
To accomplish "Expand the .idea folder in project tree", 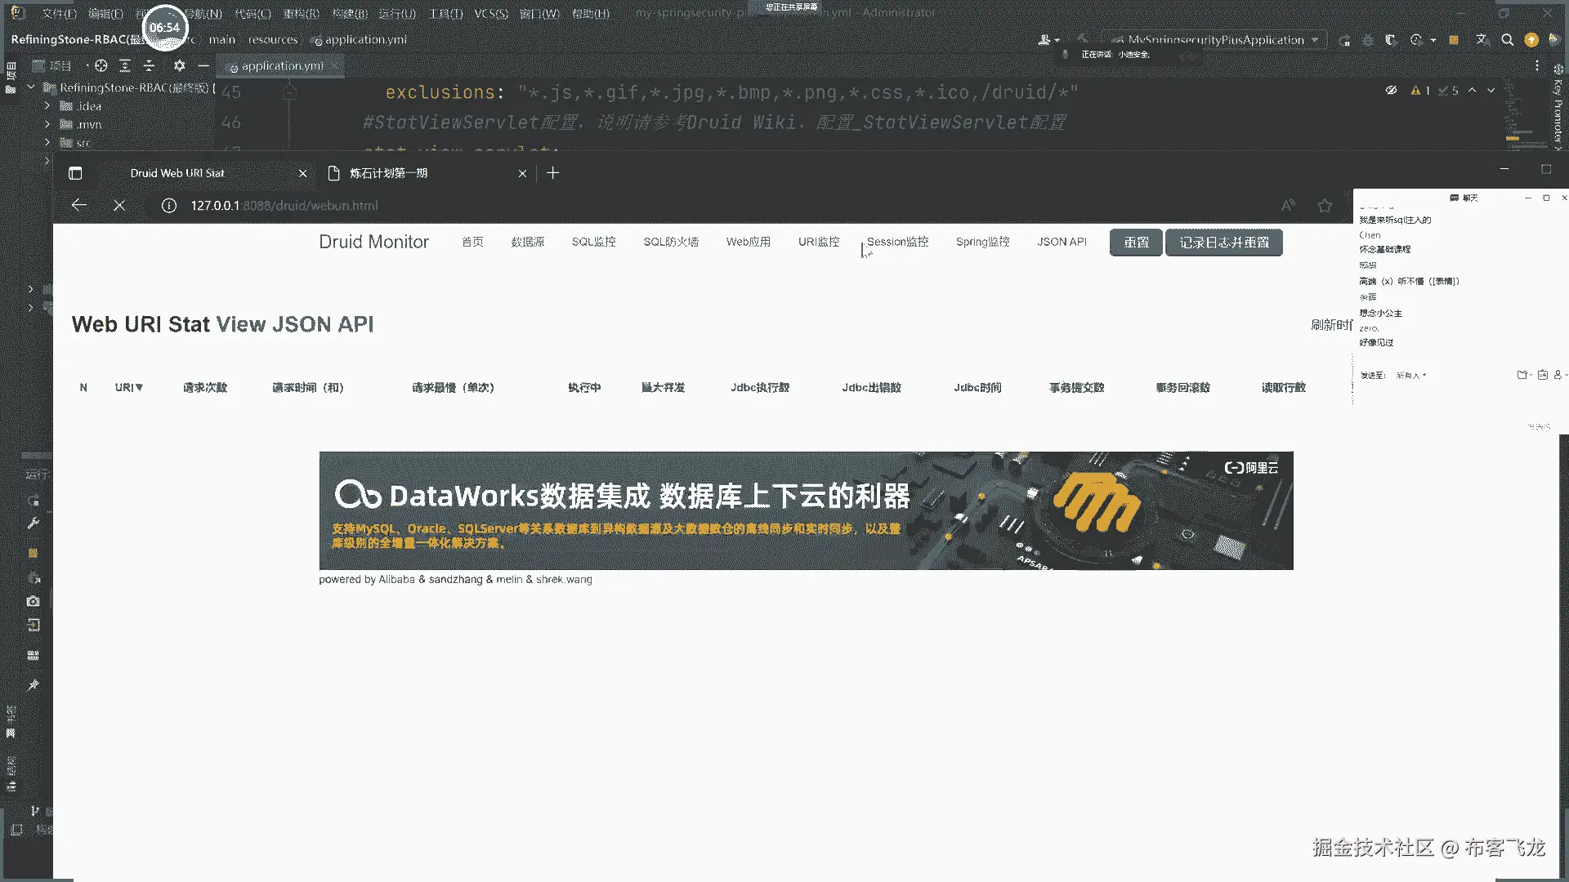I will tap(47, 106).
